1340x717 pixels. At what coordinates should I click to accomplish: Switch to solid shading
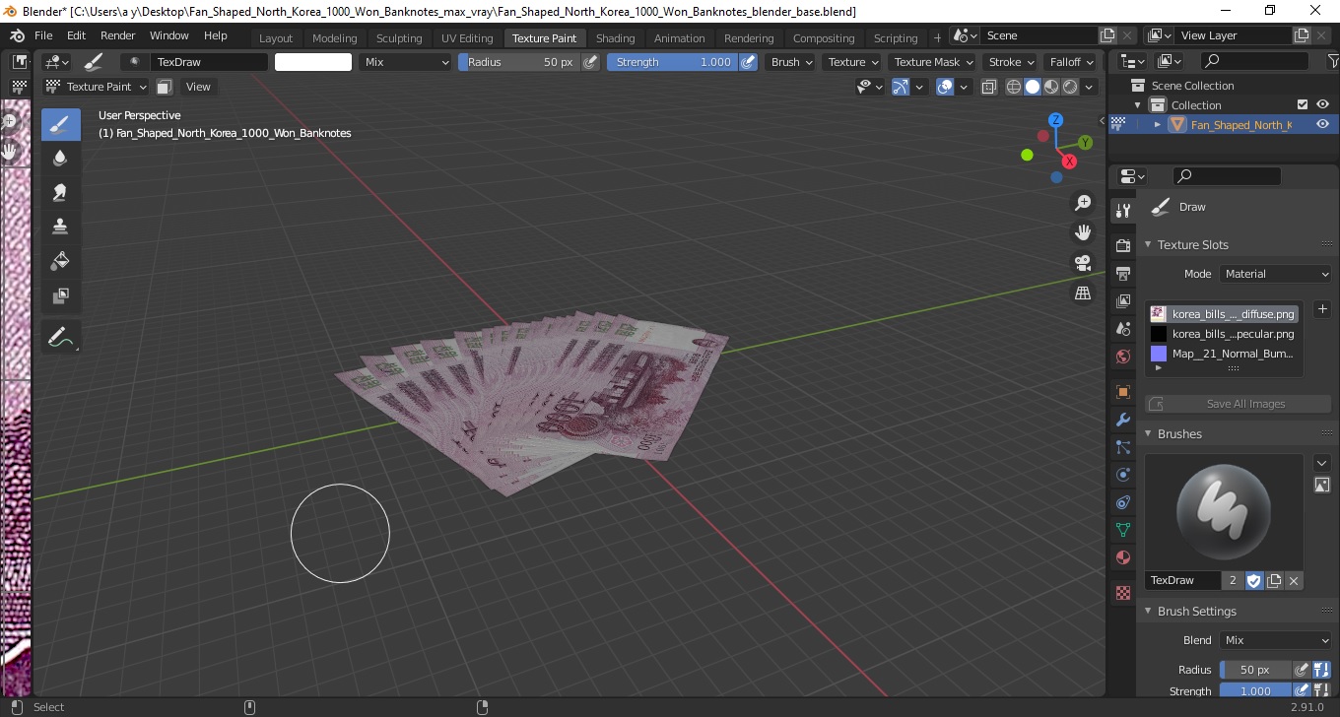[1032, 87]
